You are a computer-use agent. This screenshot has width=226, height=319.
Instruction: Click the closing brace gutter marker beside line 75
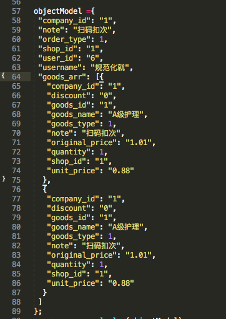coord(4,179)
